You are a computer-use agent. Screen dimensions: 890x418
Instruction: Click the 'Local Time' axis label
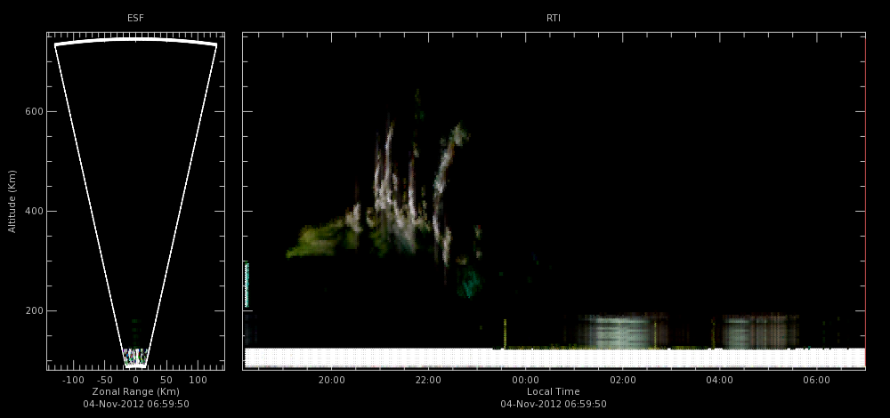[x=554, y=392]
